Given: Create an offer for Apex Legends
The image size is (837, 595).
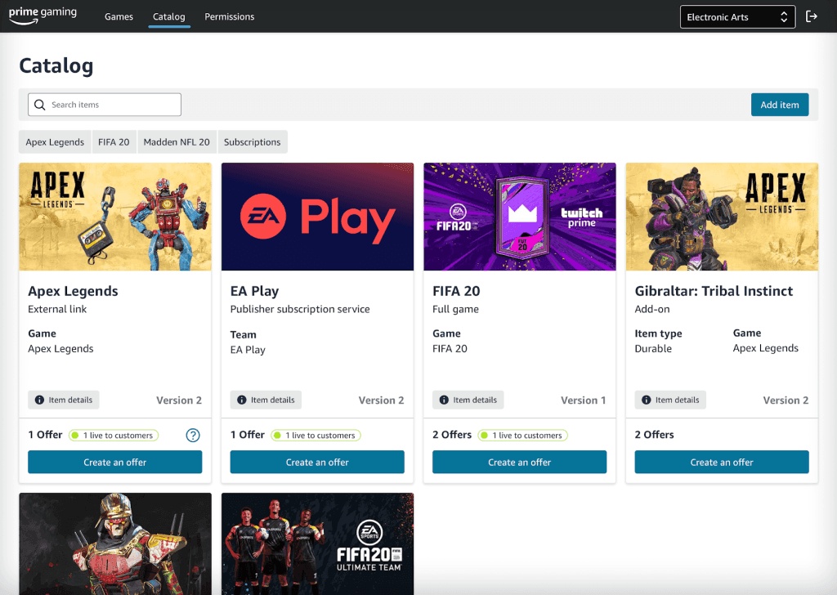Looking at the screenshot, I should 114,462.
